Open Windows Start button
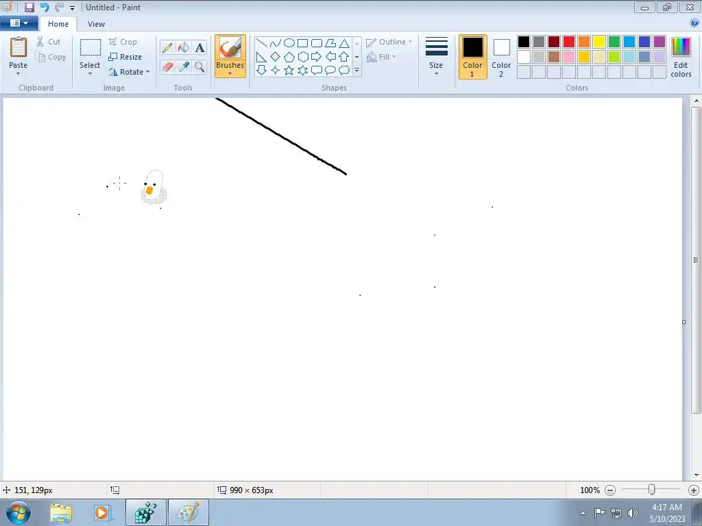 point(18,512)
